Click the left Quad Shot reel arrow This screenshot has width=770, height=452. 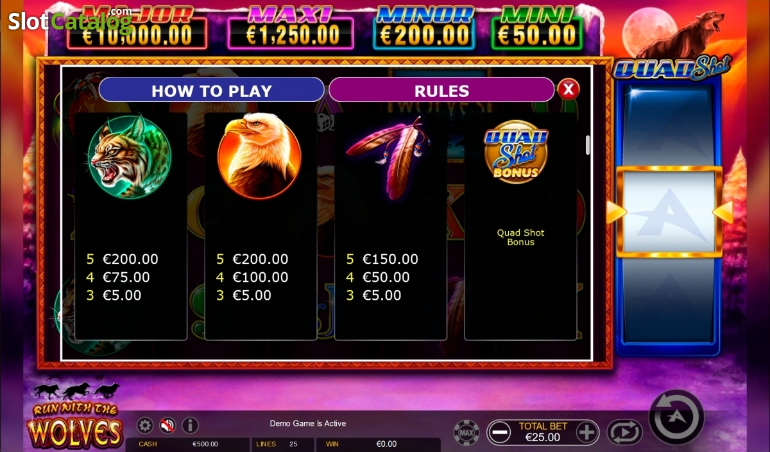pos(616,213)
